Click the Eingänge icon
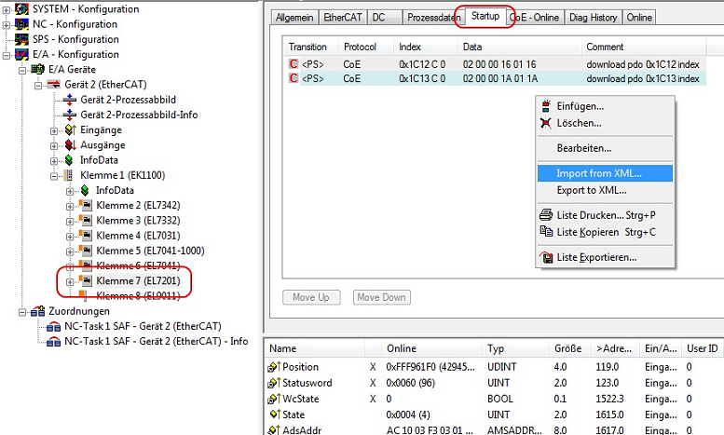The image size is (724, 435). tap(70, 130)
